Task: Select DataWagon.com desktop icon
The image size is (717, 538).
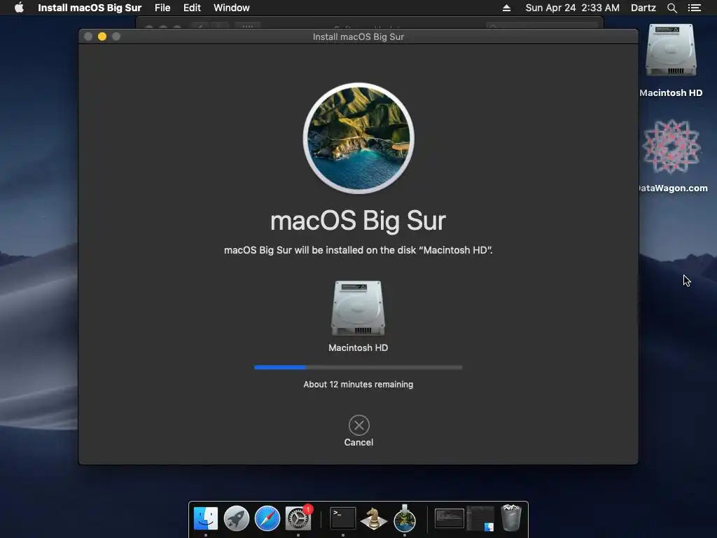Action: coord(671,147)
